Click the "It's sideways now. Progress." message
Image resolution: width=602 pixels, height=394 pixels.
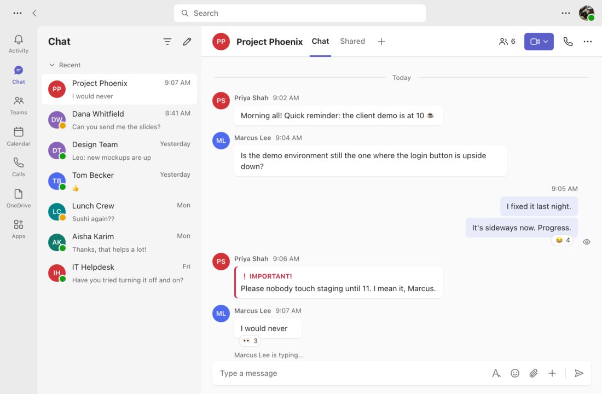click(522, 228)
